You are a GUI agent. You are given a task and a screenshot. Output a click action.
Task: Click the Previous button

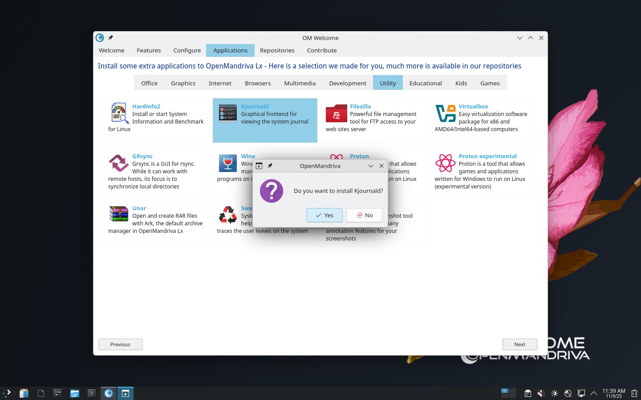[120, 344]
